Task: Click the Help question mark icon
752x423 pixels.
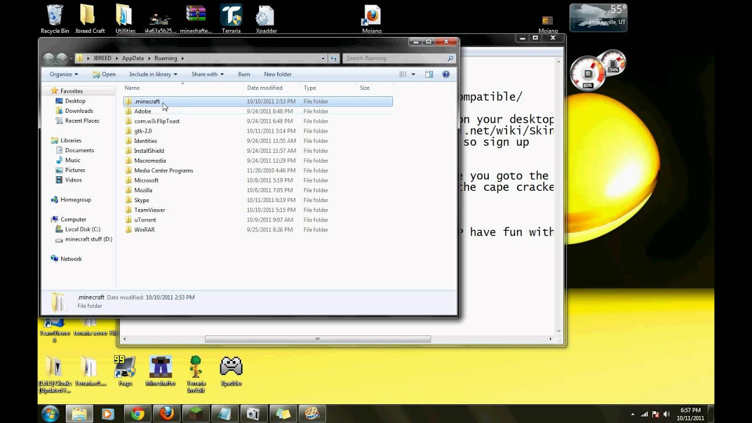Action: 446,74
